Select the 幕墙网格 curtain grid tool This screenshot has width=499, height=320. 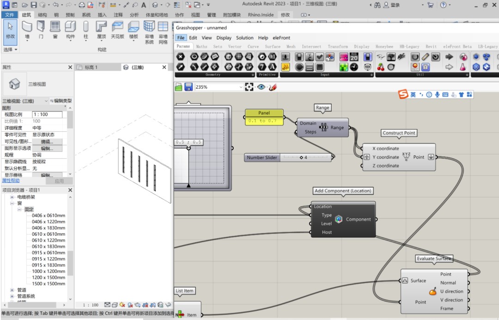[x=163, y=32]
